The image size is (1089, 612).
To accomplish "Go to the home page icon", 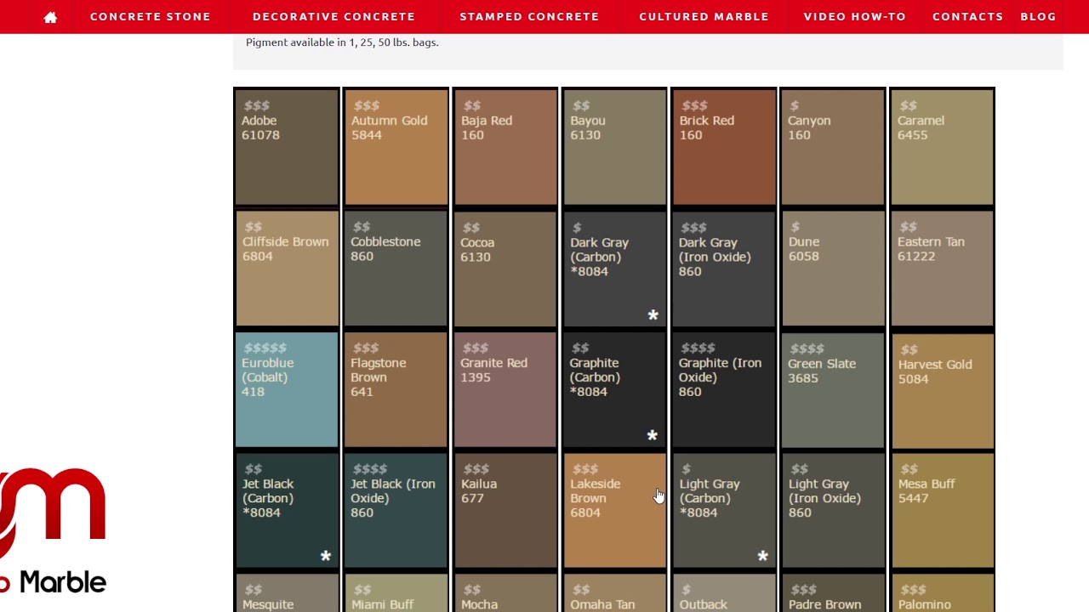I will (50, 17).
